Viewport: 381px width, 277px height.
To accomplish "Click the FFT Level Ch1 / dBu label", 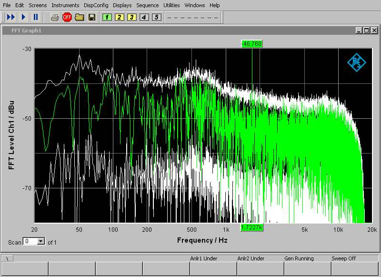I will click(11, 135).
